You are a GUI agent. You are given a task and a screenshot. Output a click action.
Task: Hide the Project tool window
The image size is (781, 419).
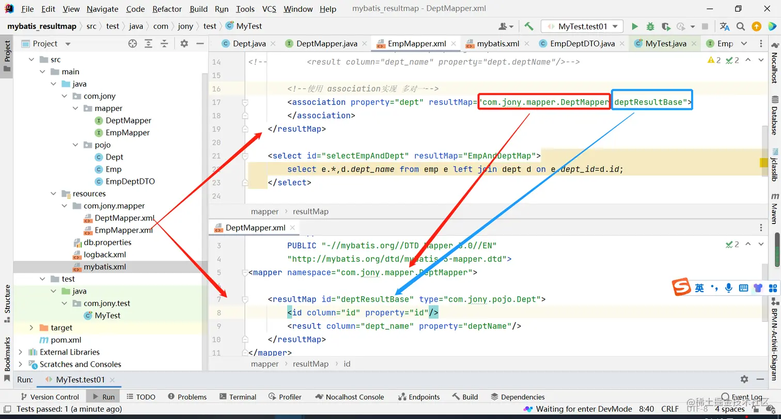200,44
